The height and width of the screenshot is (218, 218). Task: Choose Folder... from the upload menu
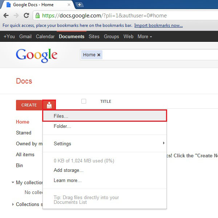[105, 126]
